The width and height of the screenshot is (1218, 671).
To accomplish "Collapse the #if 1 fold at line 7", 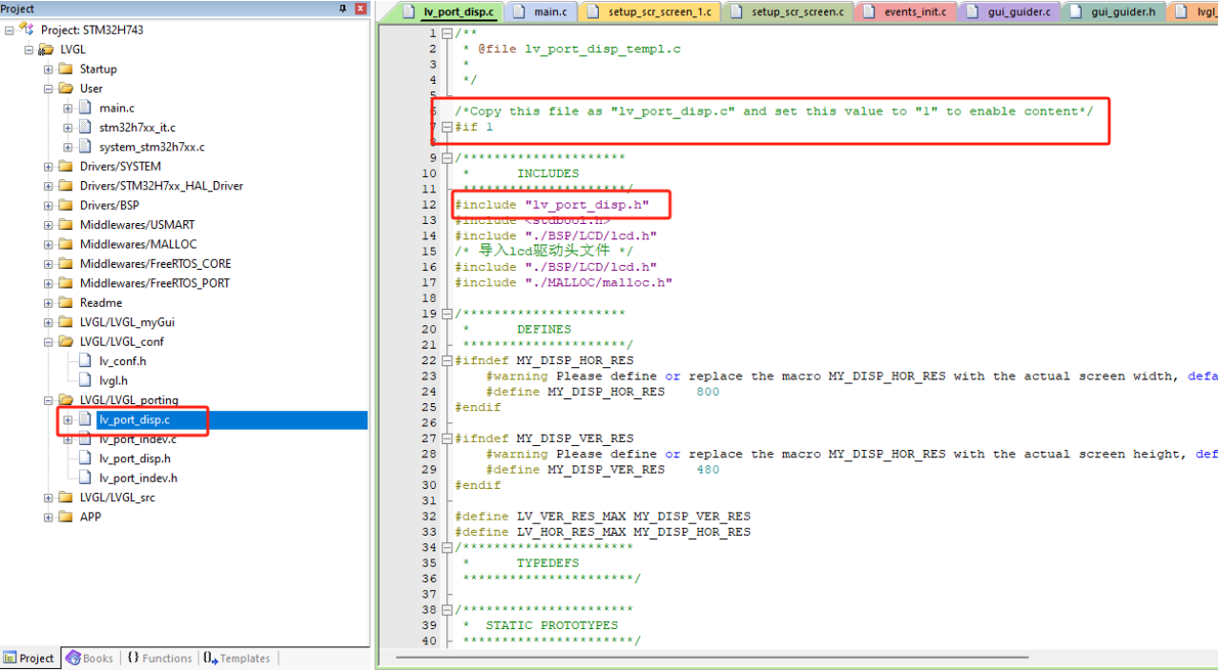I will tap(446, 127).
